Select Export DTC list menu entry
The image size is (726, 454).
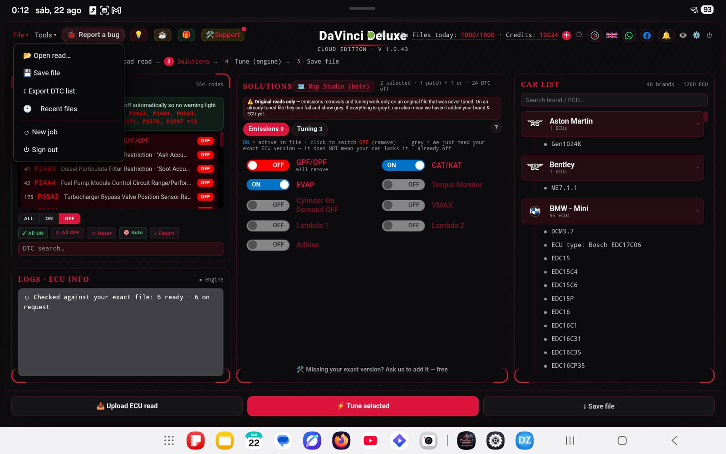pos(69,91)
